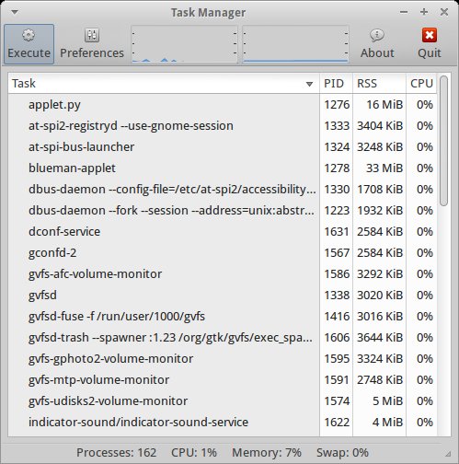Click the red Quit icon
Viewport: 459px width, 464px height.
[430, 35]
